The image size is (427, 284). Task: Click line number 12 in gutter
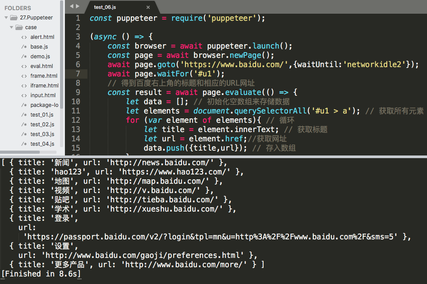(x=76, y=120)
